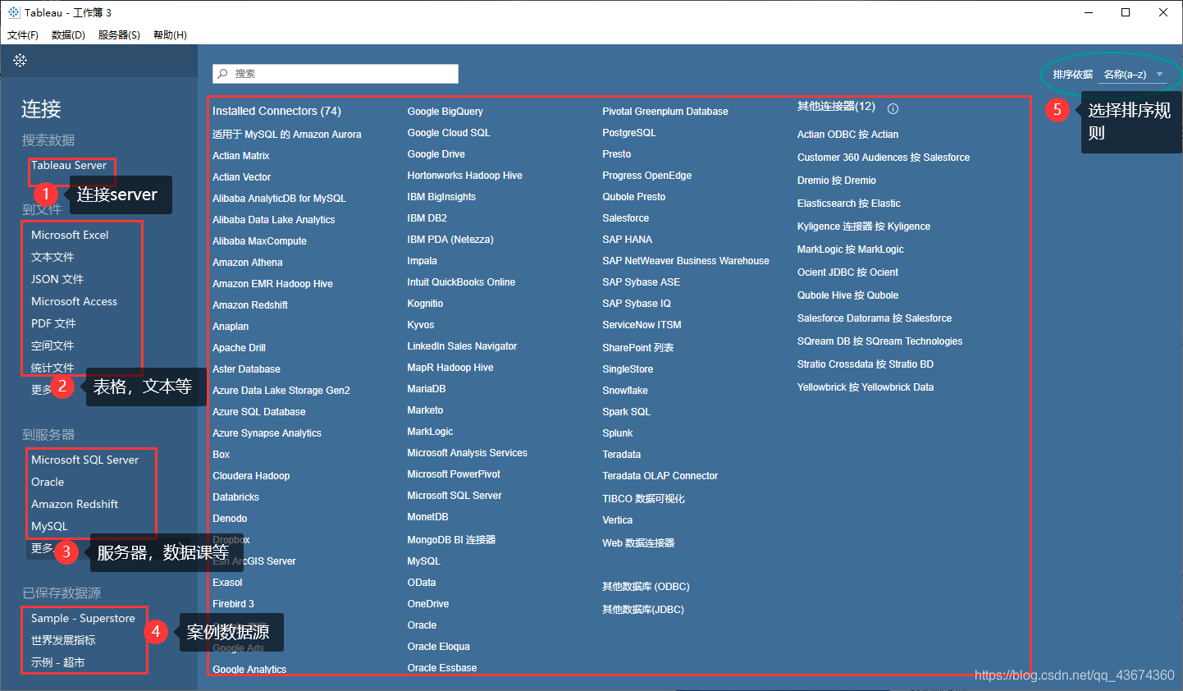Select 空间文件 connection
This screenshot has width=1183, height=691.
point(53,345)
